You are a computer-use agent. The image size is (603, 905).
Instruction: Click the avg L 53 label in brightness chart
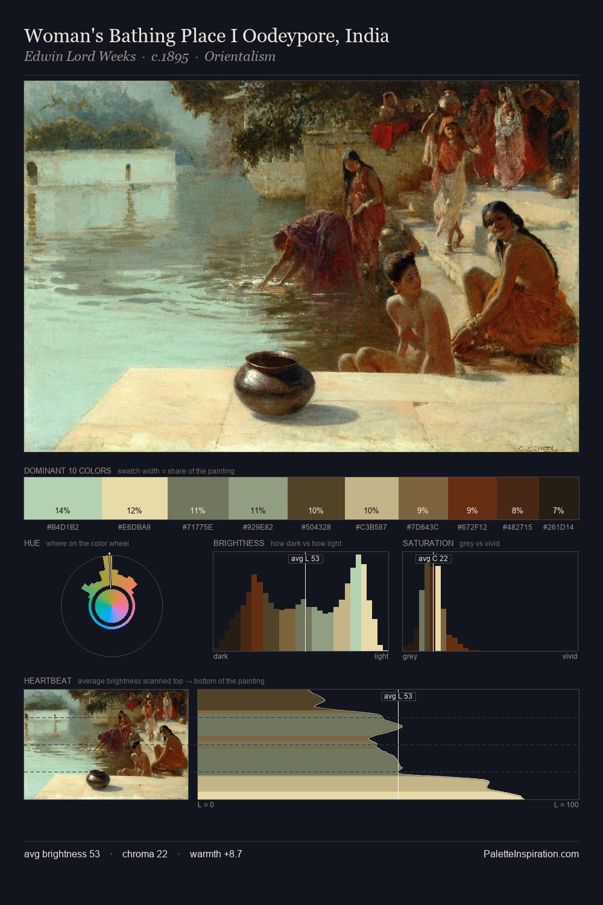(305, 559)
